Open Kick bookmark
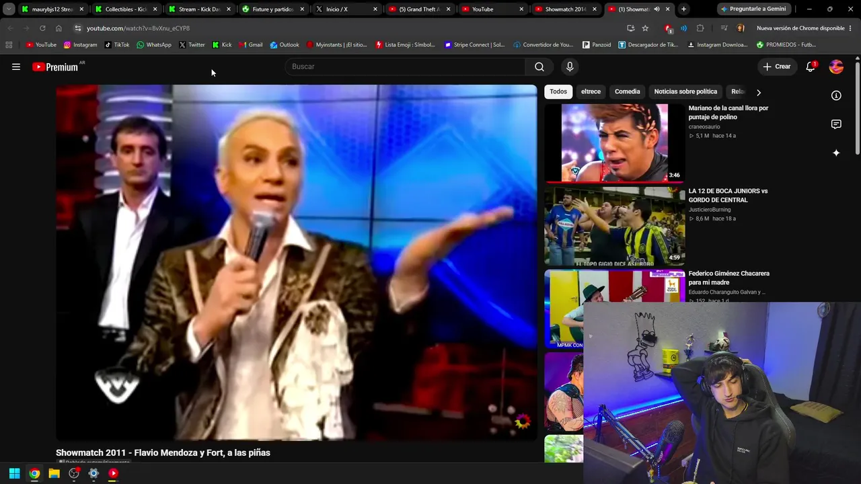Viewport: 861px width, 484px height. click(222, 45)
